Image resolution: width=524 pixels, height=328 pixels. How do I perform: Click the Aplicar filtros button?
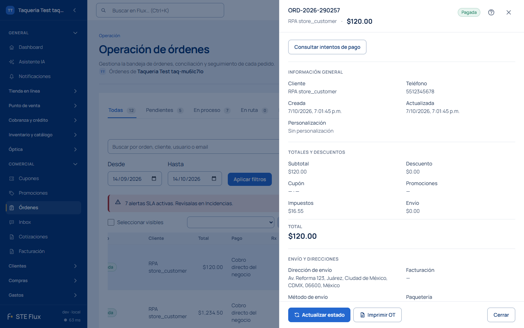click(250, 179)
